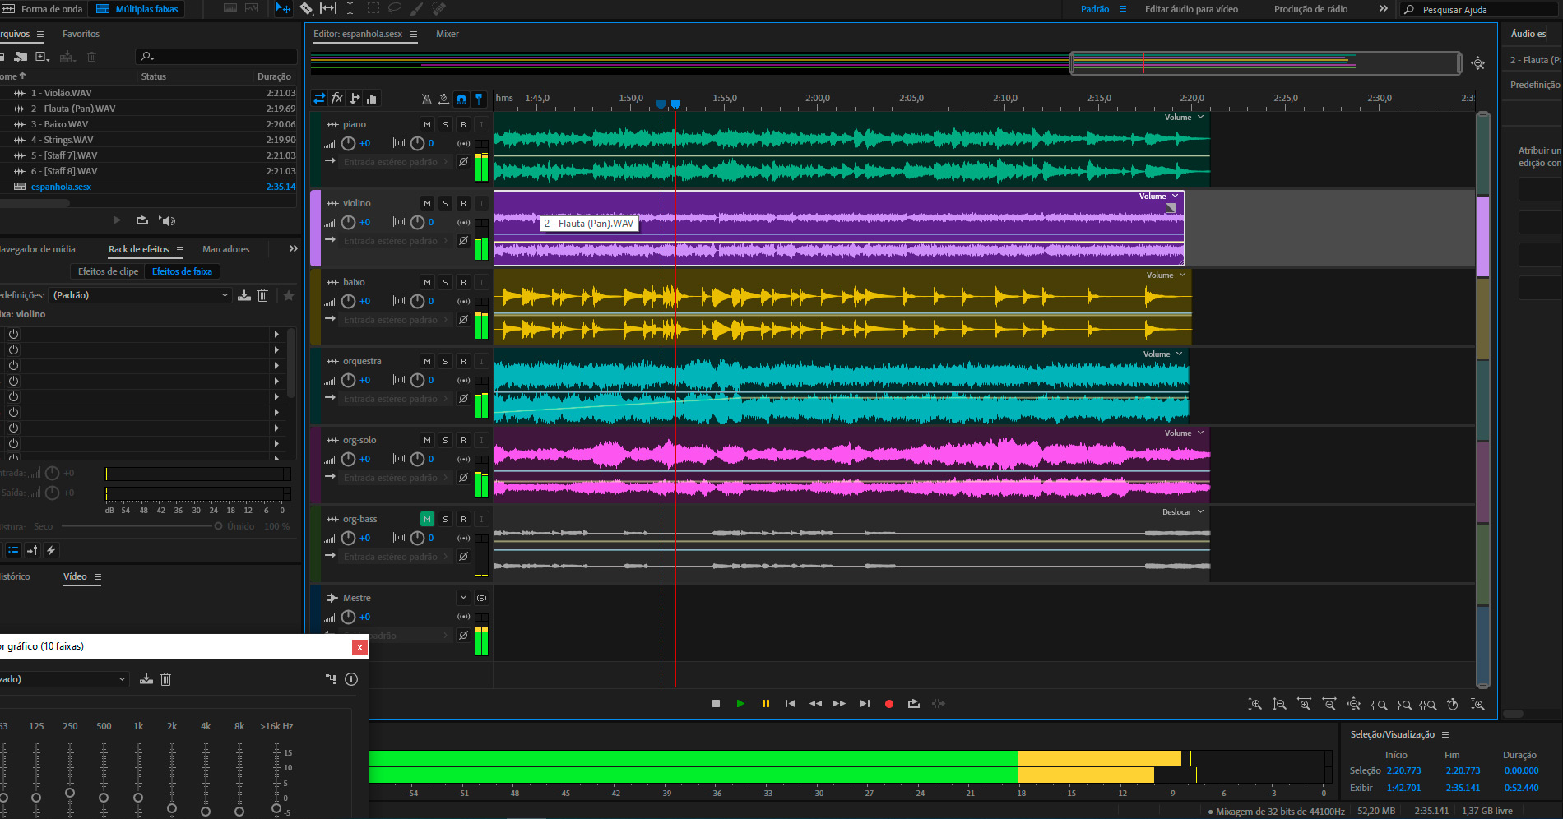The image size is (1563, 819).
Task: Toggle loop playback in transport bar
Action: 913,704
